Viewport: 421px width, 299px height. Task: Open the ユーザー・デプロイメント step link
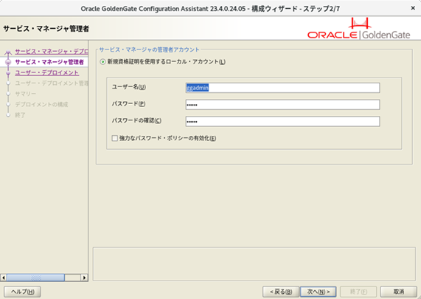[x=46, y=72]
